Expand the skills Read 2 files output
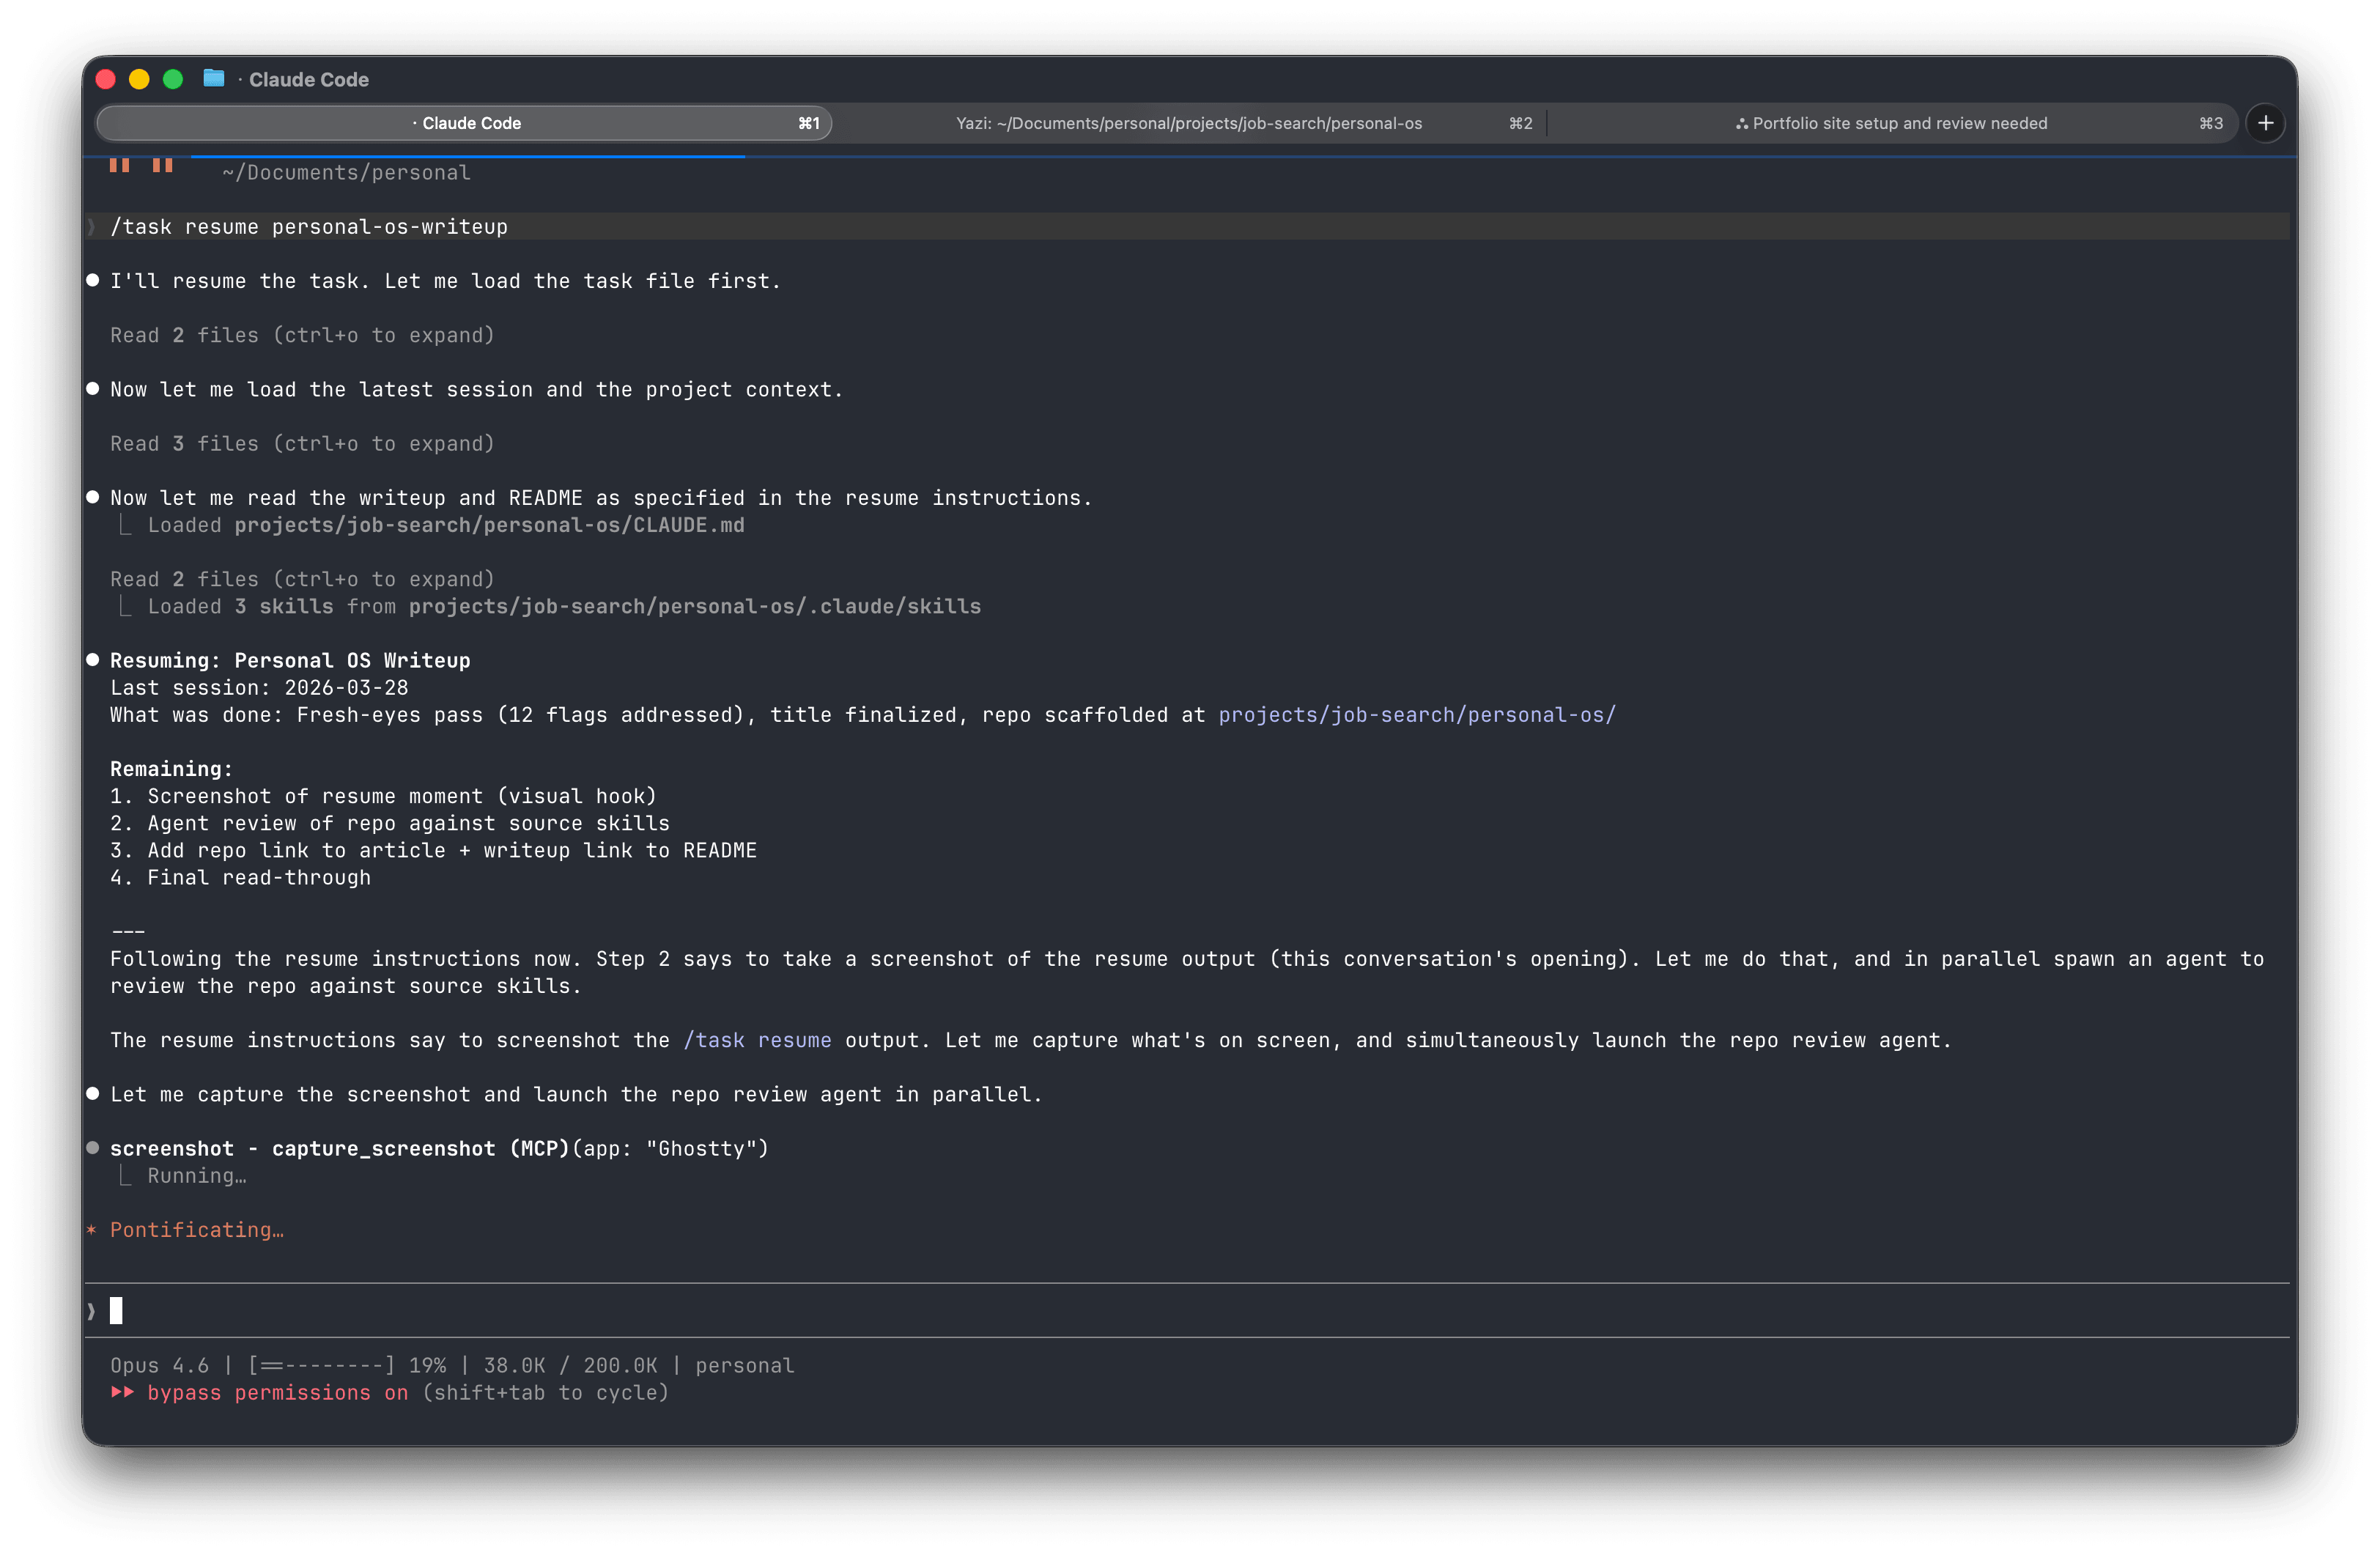This screenshot has width=2380, height=1555. point(302,578)
